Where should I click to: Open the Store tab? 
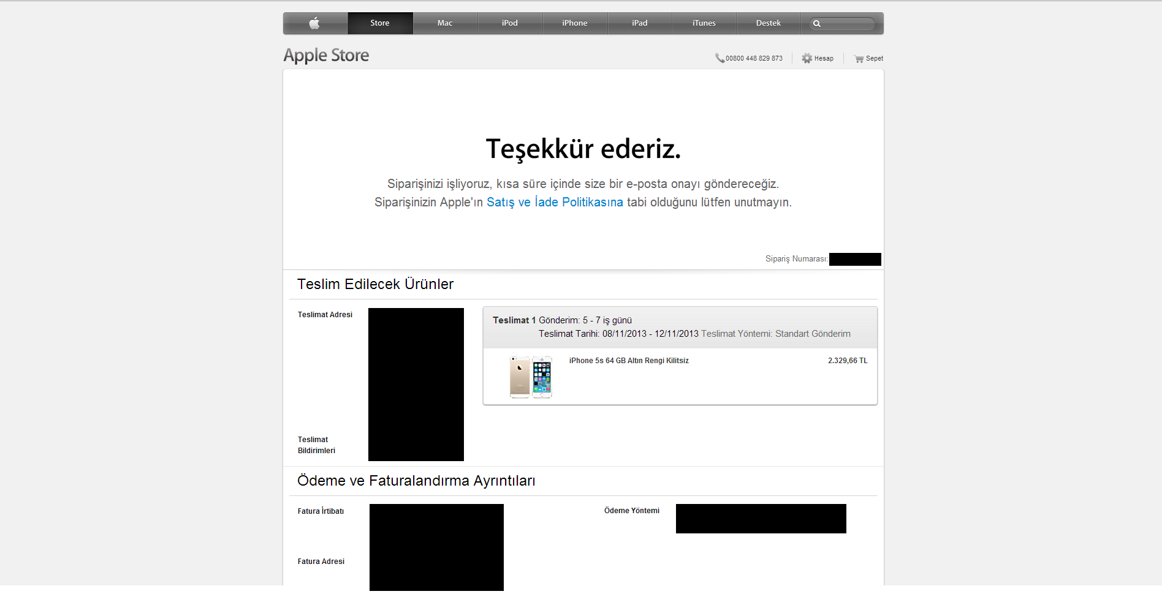click(x=380, y=23)
